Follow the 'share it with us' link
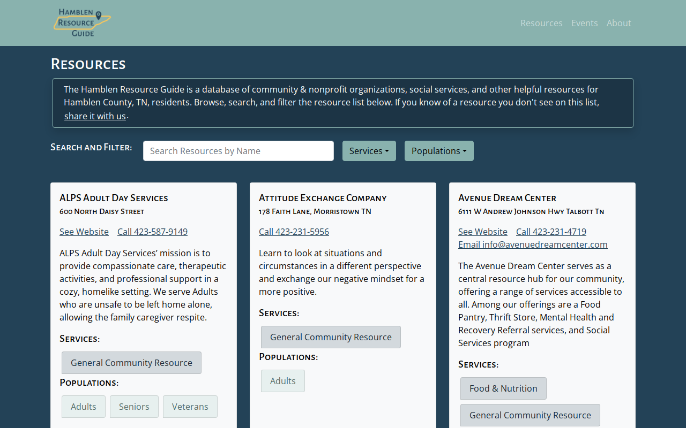This screenshot has height=428, width=686. 95,116
